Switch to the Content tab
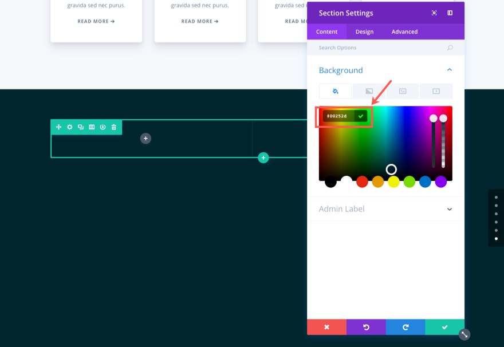Image resolution: width=504 pixels, height=347 pixels. 326,31
